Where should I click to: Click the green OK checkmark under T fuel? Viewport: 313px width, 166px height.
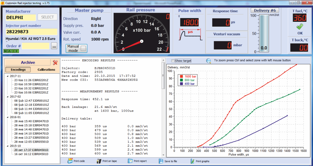click(300, 26)
